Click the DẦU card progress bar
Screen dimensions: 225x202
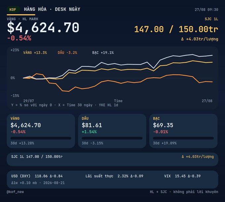(x=112, y=138)
